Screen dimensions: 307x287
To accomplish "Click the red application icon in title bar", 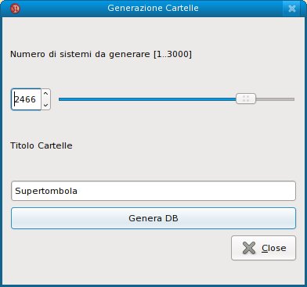I will pos(15,9).
